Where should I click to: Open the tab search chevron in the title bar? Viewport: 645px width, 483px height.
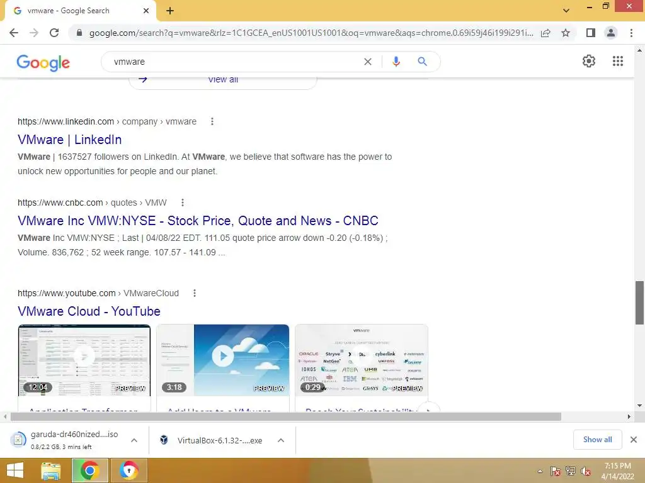566,11
